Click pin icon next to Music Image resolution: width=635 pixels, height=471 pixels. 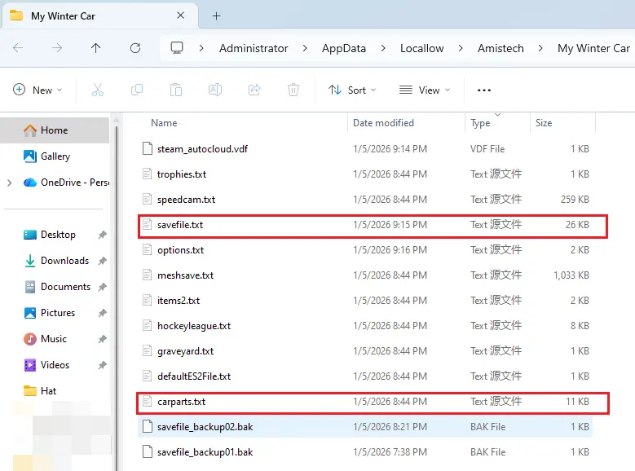tap(103, 339)
